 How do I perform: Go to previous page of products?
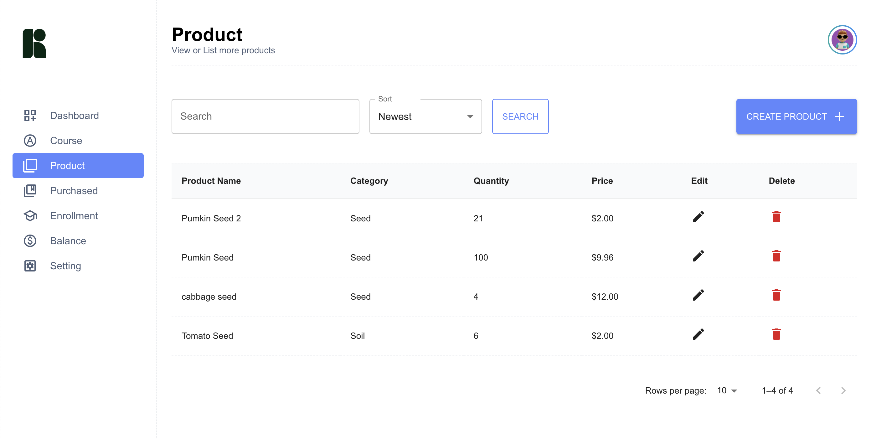coord(818,391)
